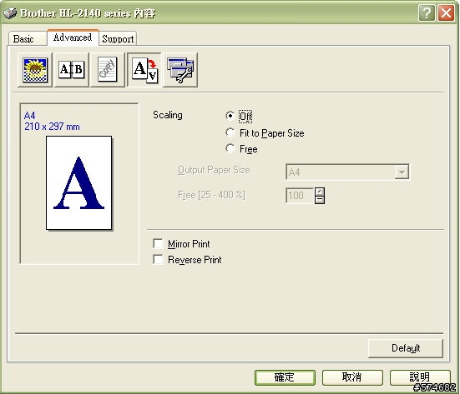Open the Device Options icon
Screen dimensions: 460x394
[x=180, y=70]
